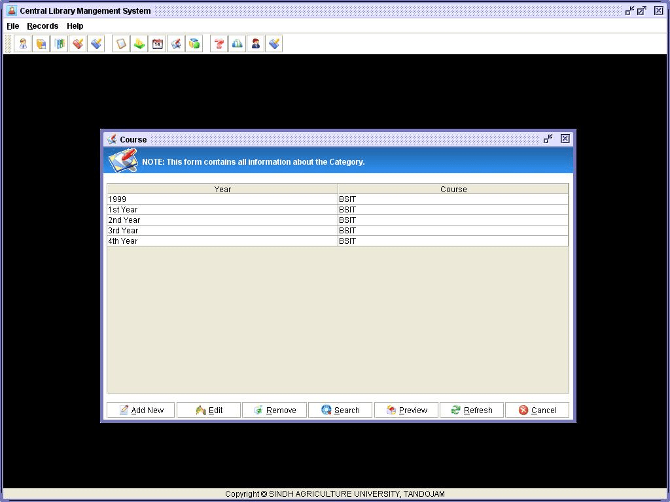Viewport: 670px width, 502px height.
Task: Click the notepad icon in the toolbar
Action: pyautogui.click(x=121, y=44)
